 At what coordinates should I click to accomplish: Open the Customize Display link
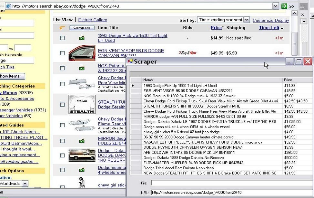coord(270,20)
